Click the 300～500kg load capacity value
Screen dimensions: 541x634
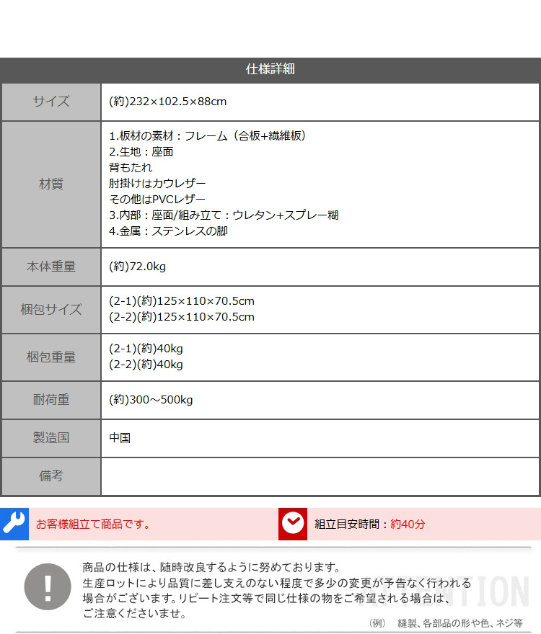coord(151,400)
